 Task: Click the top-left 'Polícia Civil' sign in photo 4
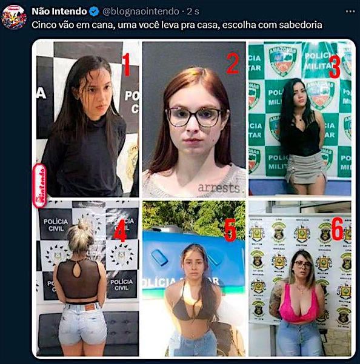click(56, 225)
